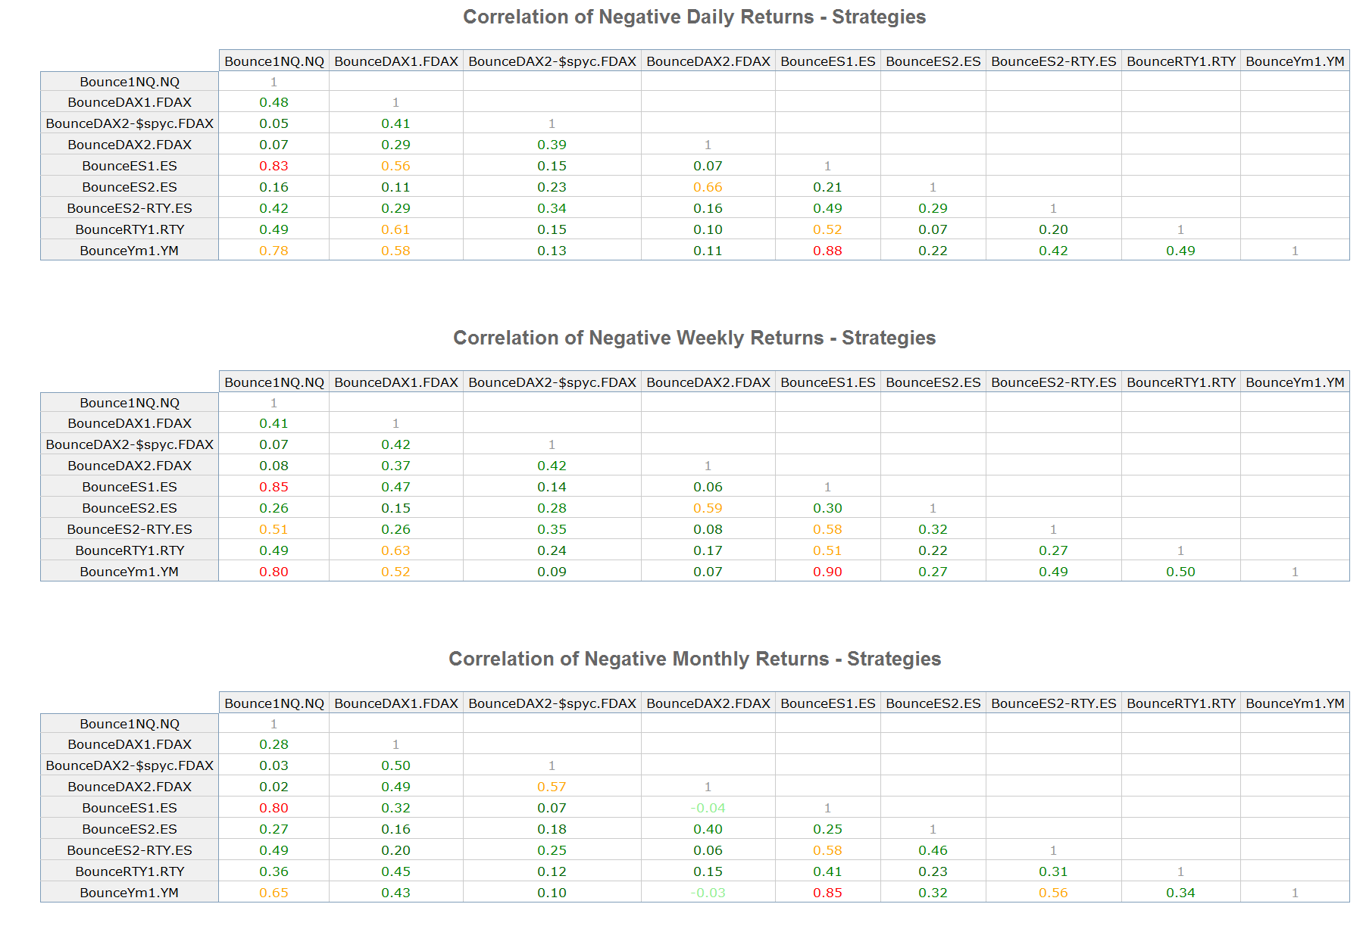
Task: Click BounceES2-RTY.ES column header in Monthly table
Action: tap(1053, 703)
